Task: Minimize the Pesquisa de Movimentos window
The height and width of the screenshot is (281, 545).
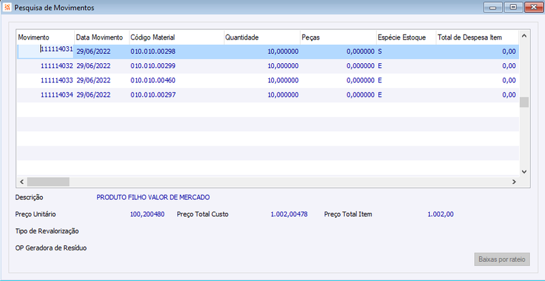Action: click(492, 7)
